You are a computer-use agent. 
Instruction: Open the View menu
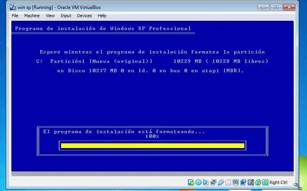50,16
